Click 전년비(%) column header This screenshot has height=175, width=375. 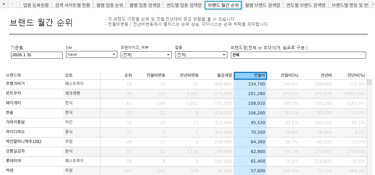click(356, 75)
